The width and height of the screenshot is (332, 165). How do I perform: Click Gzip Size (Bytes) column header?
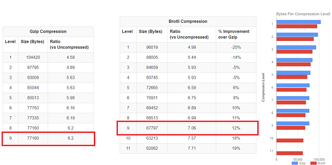(32, 42)
